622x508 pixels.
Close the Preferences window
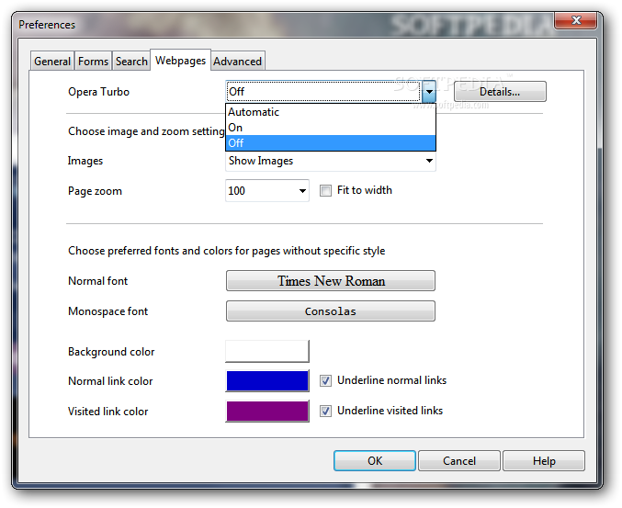point(575,20)
